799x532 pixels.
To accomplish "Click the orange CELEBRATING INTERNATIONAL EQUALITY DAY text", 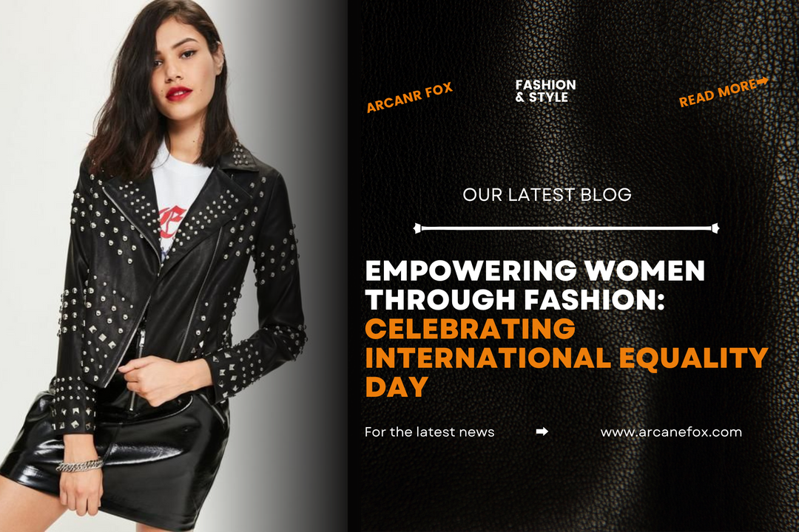I will [567, 358].
